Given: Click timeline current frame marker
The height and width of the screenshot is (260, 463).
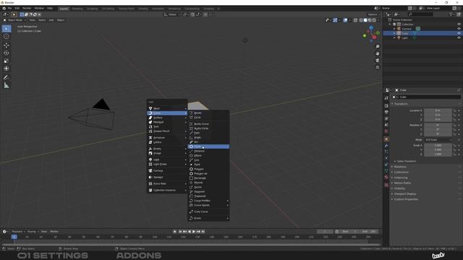Looking at the screenshot, I should [x=14, y=237].
